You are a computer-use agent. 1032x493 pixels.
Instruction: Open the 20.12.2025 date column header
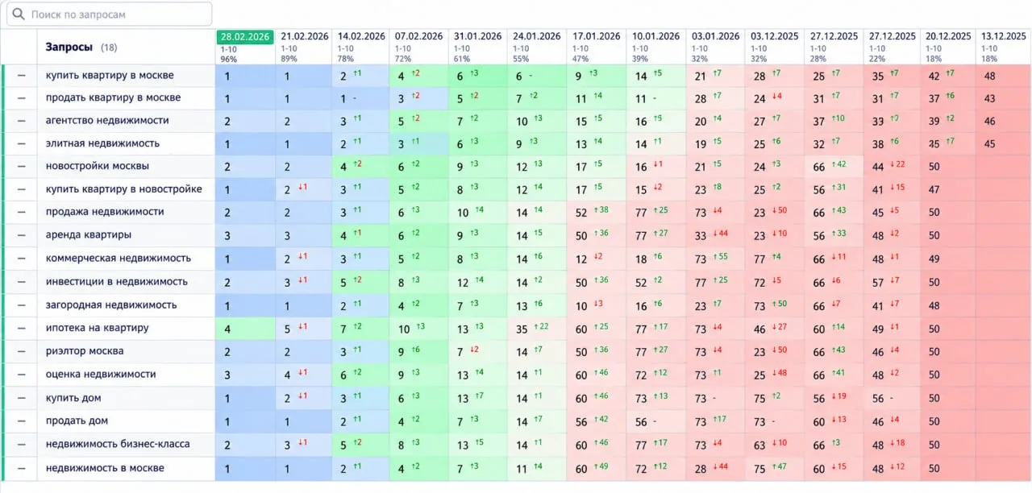tap(949, 47)
